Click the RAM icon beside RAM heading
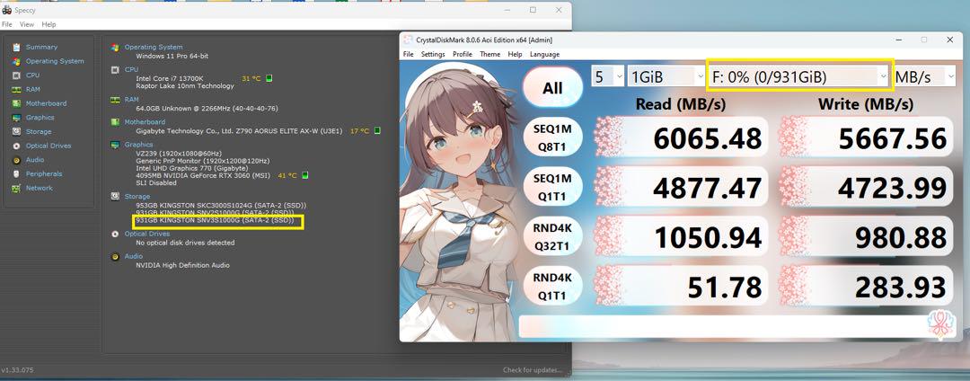 pyautogui.click(x=115, y=100)
